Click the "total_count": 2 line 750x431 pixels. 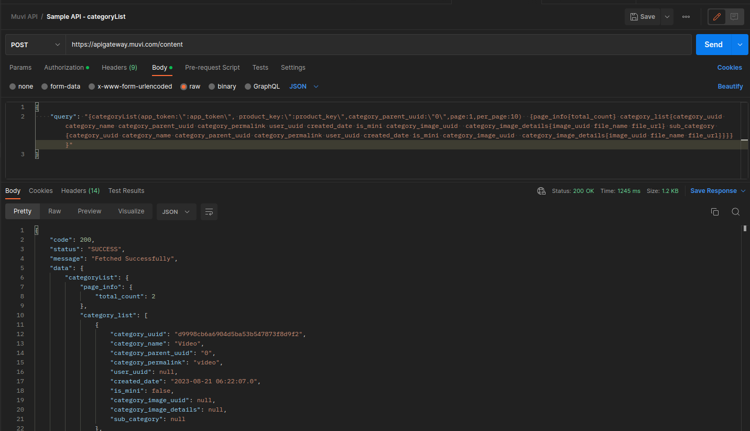point(125,296)
